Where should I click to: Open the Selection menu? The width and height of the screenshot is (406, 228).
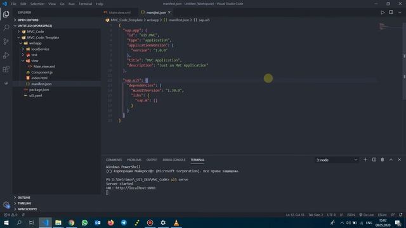37,4
